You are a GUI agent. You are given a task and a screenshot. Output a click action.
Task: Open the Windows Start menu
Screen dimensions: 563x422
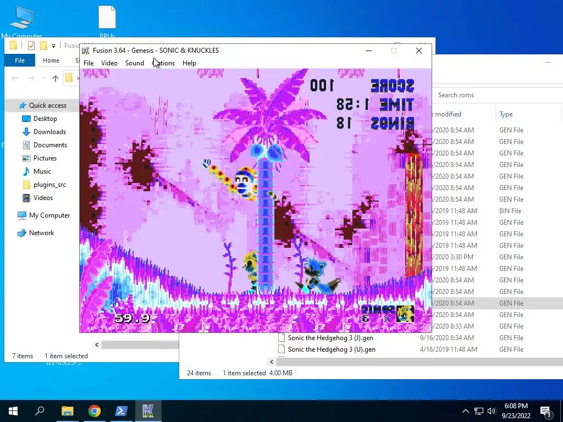point(13,411)
